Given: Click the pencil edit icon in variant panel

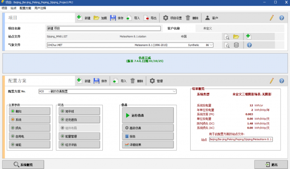Looking at the screenshot, I should (x=272, y=81).
